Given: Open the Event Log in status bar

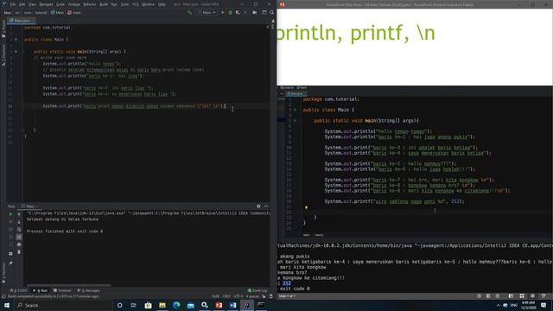Looking at the screenshot, I should [x=257, y=290].
